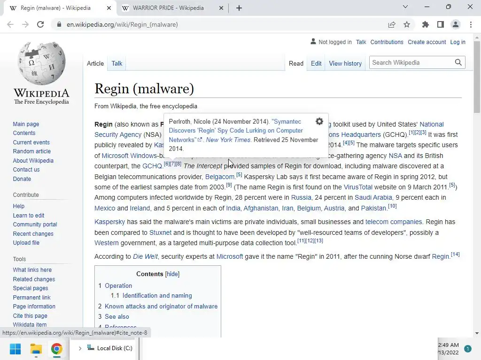Viewport: 481px width, 360px height.
Task: Click the Wikipedia search magnifier icon
Action: pos(458,62)
